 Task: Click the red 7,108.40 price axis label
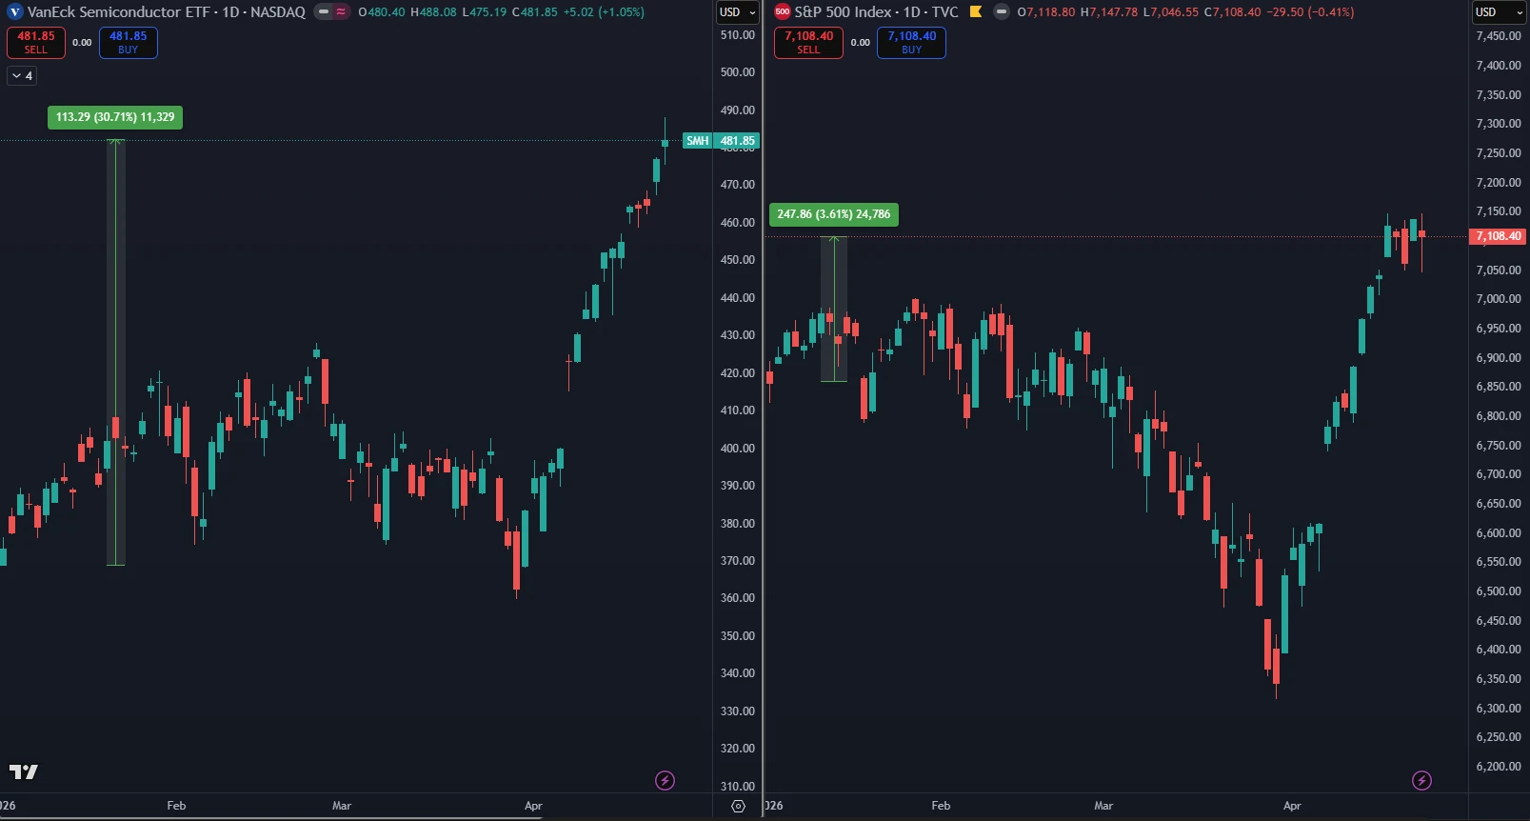click(x=1499, y=236)
